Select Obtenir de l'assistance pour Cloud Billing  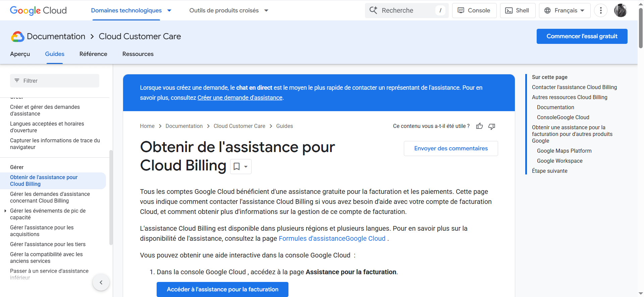click(53, 180)
